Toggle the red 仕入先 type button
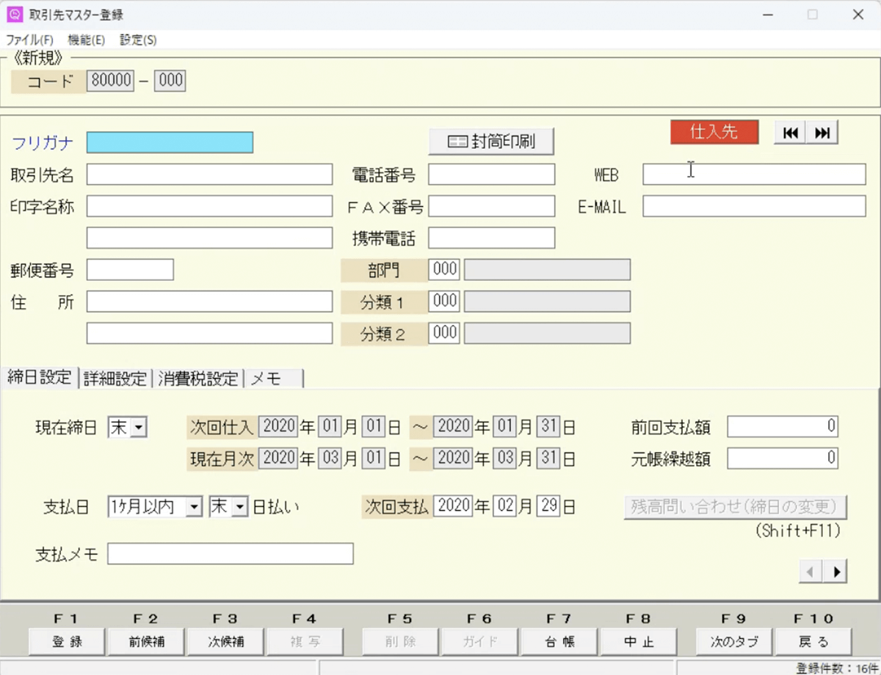 point(714,132)
